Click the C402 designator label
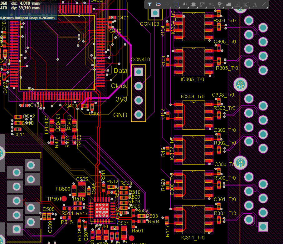This screenshot has width=283, height=244. click(x=95, y=114)
